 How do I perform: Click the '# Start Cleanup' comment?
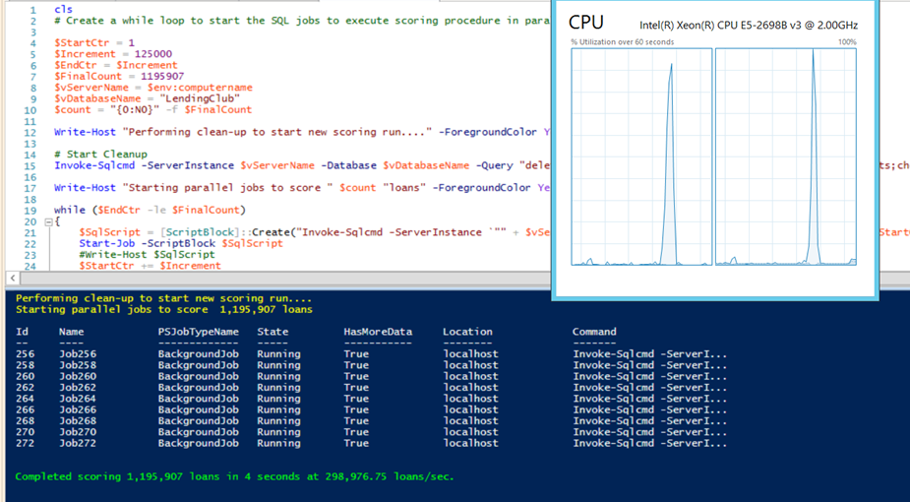pyautogui.click(x=101, y=155)
